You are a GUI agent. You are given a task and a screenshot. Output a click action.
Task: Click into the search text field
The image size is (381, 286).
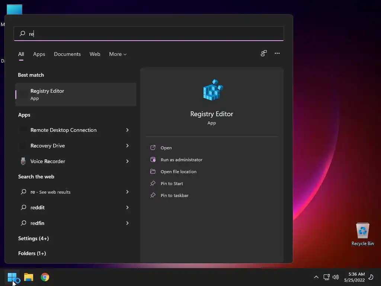pos(149,34)
